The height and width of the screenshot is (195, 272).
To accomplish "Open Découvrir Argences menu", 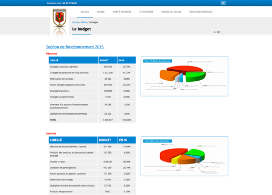I will [x=201, y=12].
